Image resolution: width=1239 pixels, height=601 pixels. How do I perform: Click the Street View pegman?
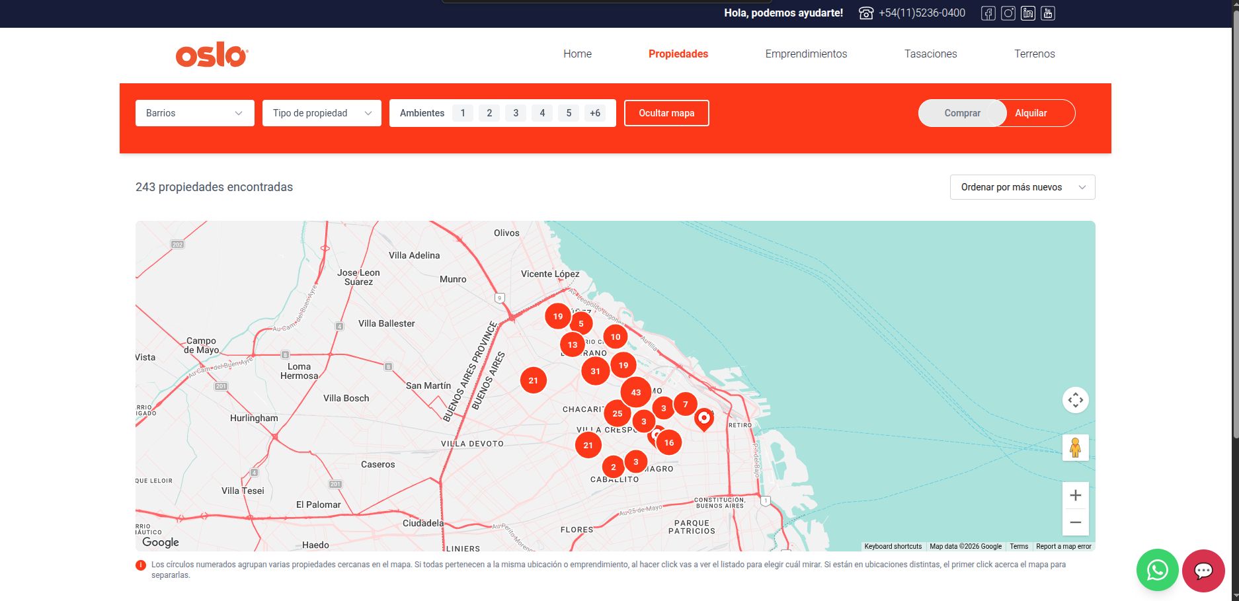(x=1076, y=448)
